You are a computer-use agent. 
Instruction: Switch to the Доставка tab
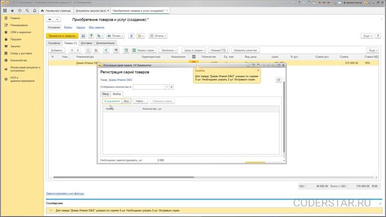tap(86, 43)
